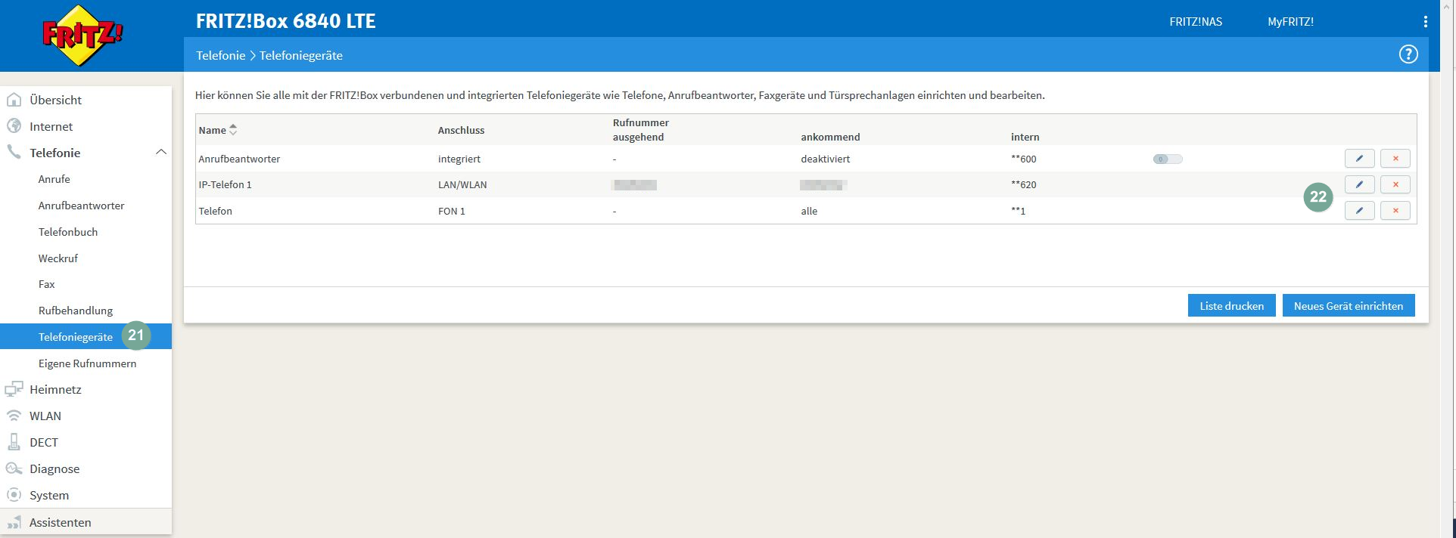Click the Assistenten icon
The height and width of the screenshot is (538, 1456).
14,522
